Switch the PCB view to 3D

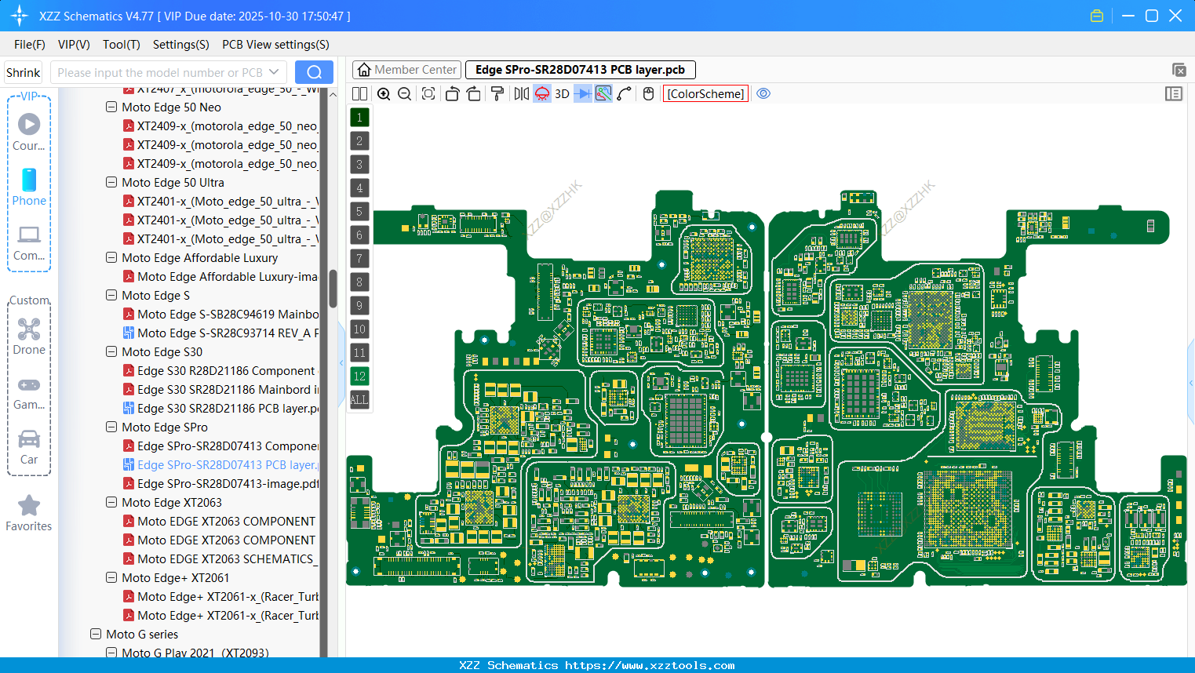pos(560,93)
